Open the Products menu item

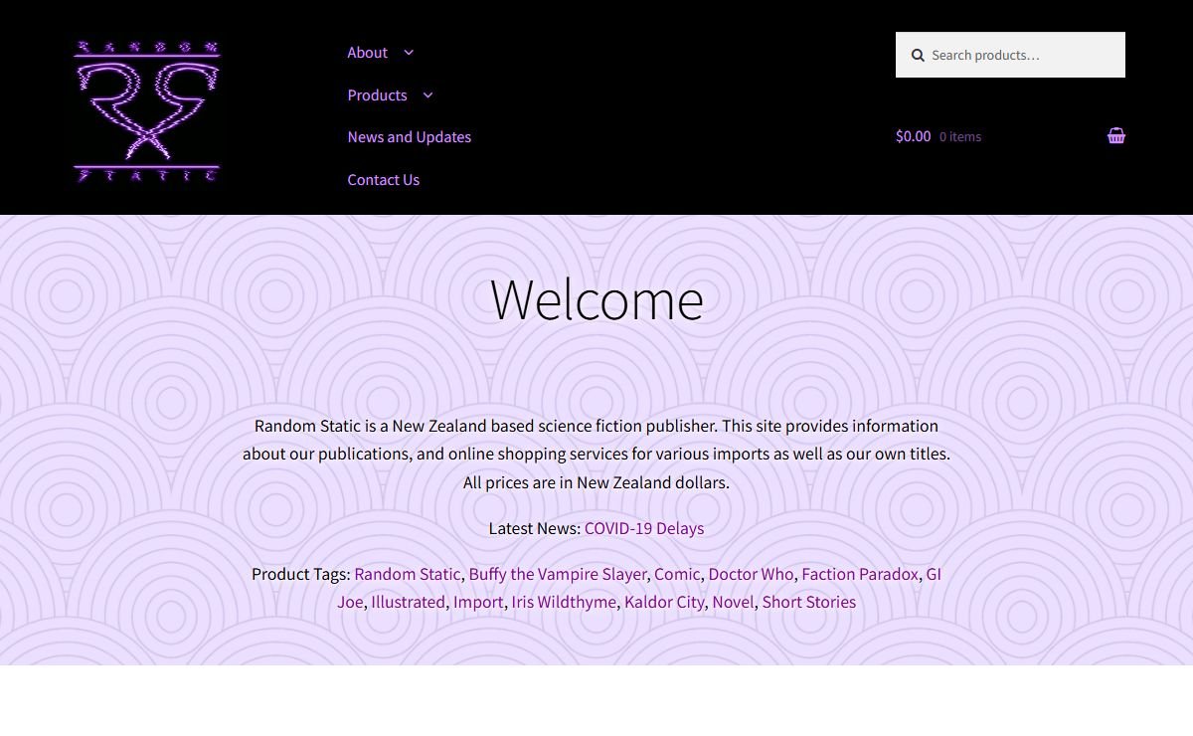click(377, 95)
